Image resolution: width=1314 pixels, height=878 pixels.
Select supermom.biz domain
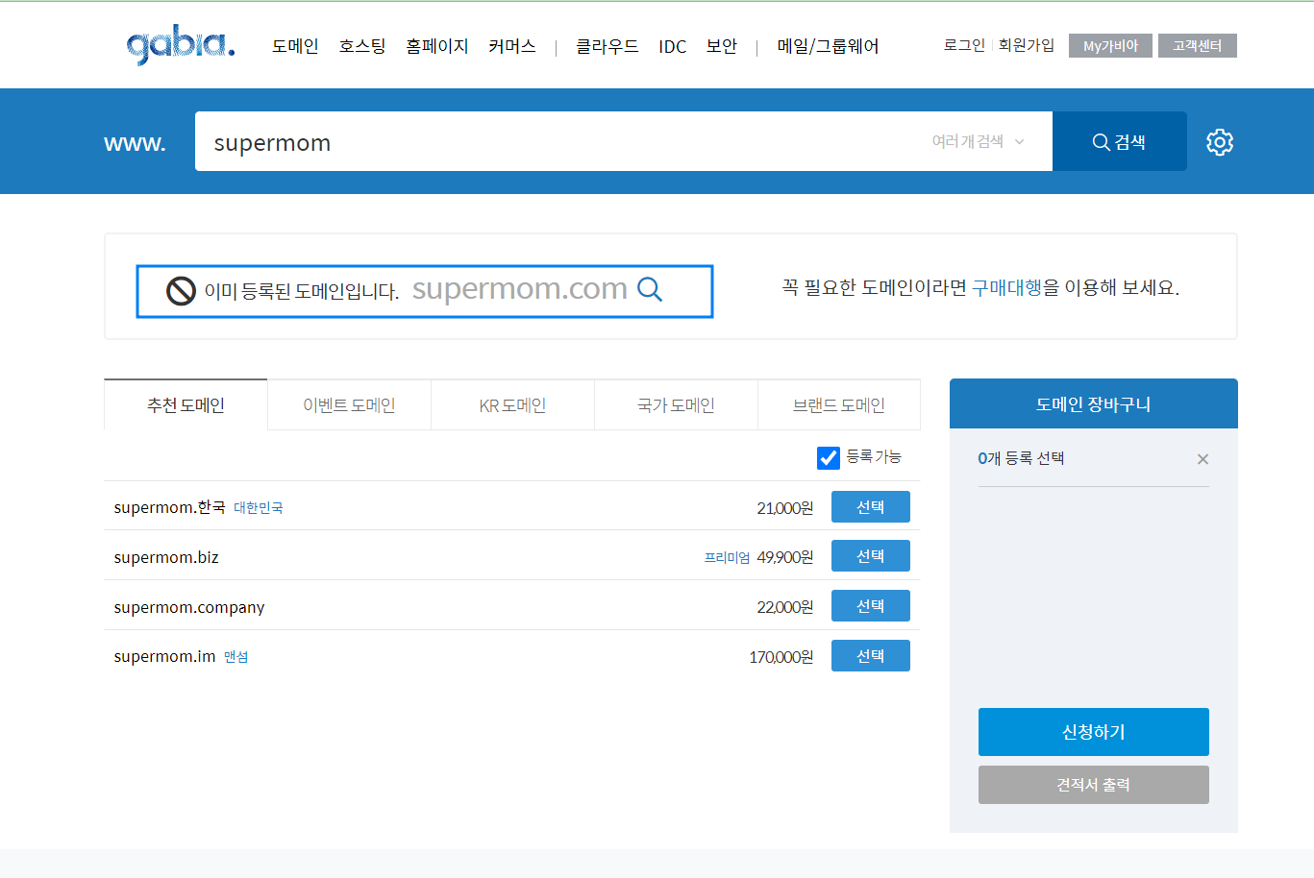(x=871, y=556)
